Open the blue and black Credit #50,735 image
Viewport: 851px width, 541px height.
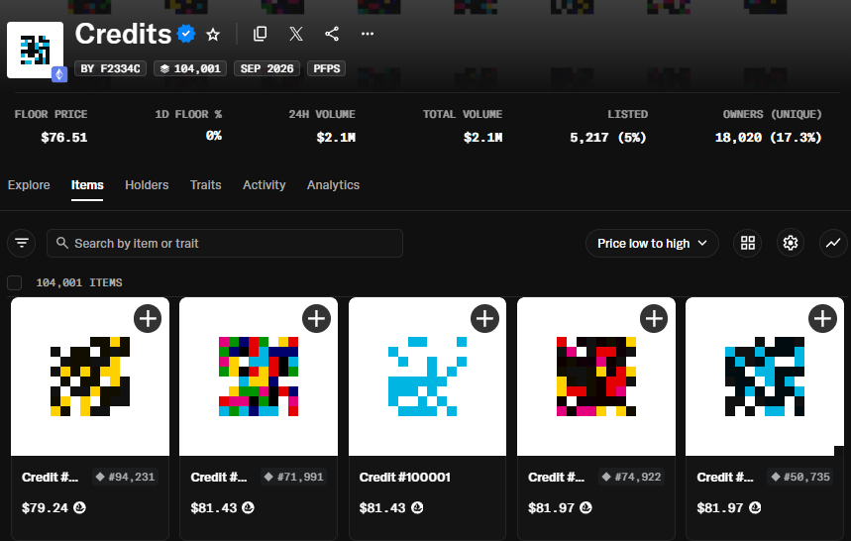(x=765, y=377)
